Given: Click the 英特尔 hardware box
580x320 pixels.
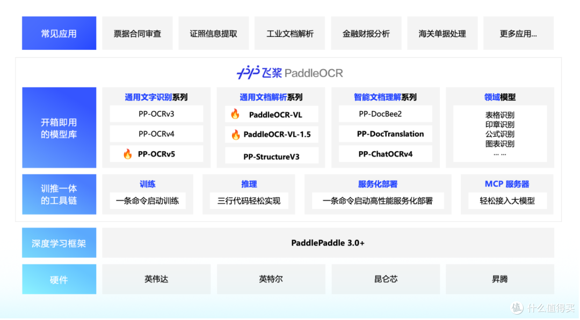Looking at the screenshot, I should tap(271, 279).
